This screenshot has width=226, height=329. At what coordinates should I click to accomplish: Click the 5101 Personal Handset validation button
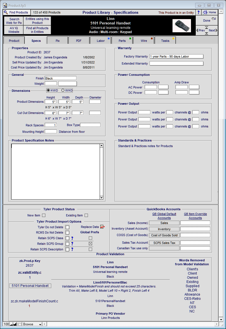pos(30,285)
